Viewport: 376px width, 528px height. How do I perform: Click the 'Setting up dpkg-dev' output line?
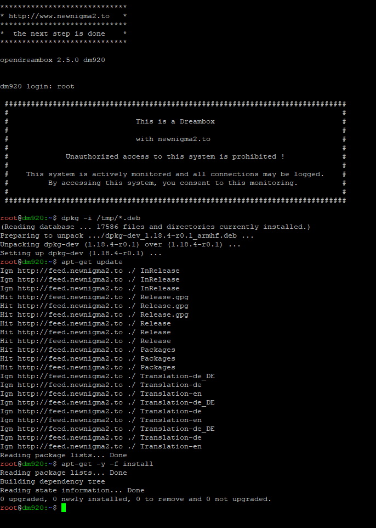point(81,253)
